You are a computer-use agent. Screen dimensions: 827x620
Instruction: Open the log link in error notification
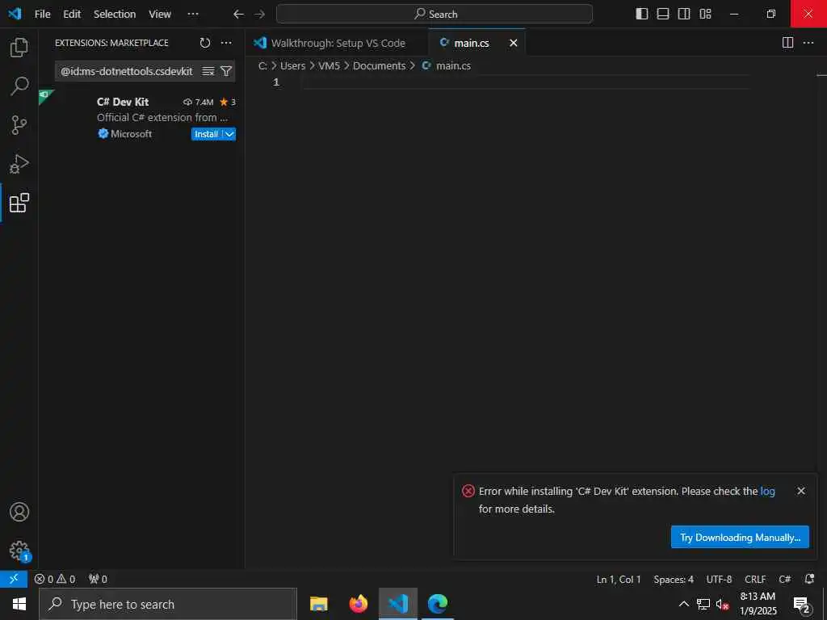point(767,491)
